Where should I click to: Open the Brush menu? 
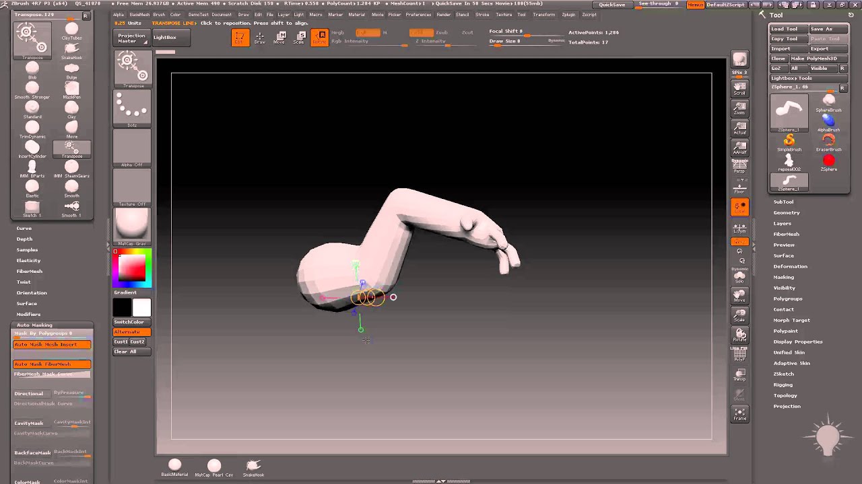159,14
